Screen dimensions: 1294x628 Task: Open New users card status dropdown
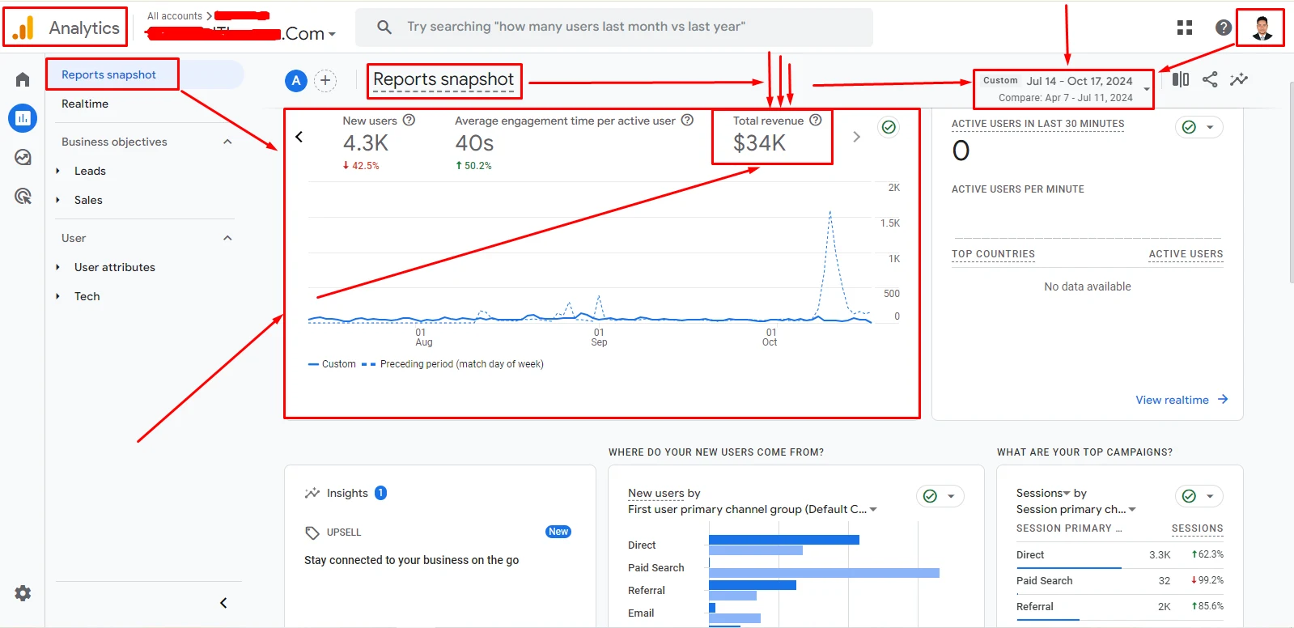pyautogui.click(x=940, y=496)
